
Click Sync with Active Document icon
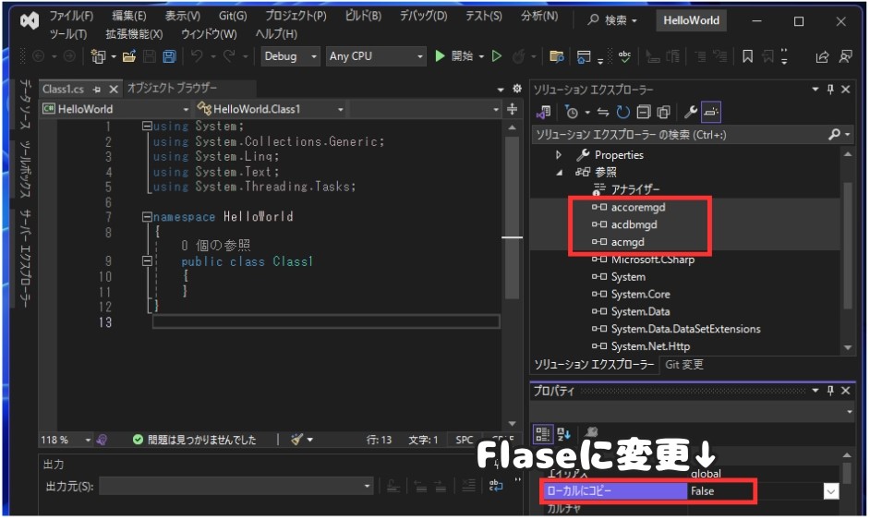point(602,113)
